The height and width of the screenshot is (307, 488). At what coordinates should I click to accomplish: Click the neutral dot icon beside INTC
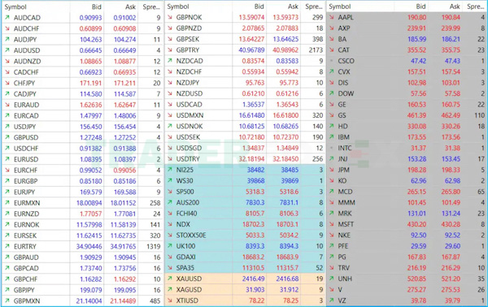(x=332, y=148)
